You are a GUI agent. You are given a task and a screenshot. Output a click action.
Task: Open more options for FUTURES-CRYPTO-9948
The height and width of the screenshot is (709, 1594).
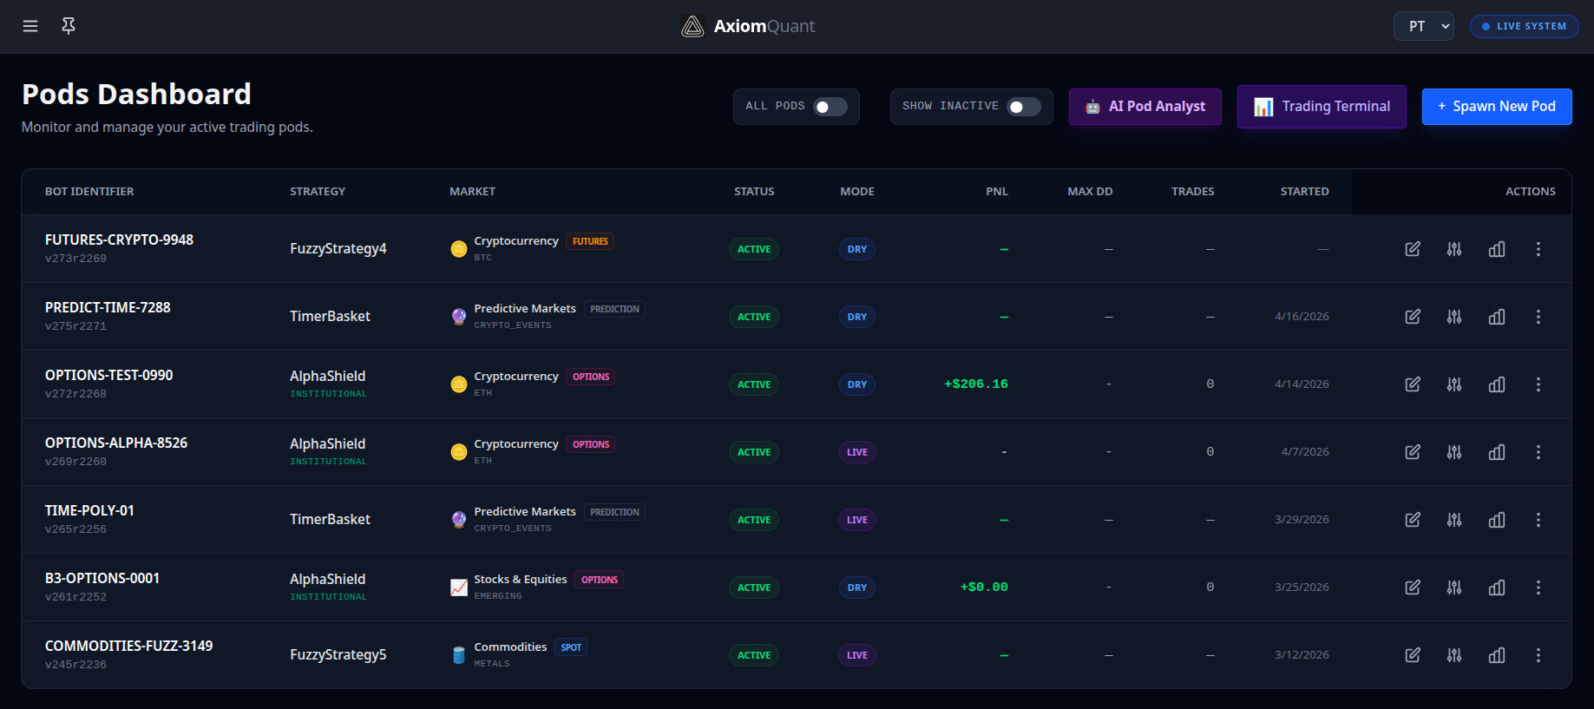tap(1538, 249)
